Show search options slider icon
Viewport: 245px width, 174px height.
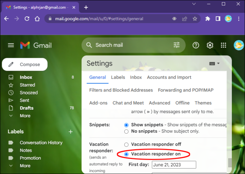(176, 45)
